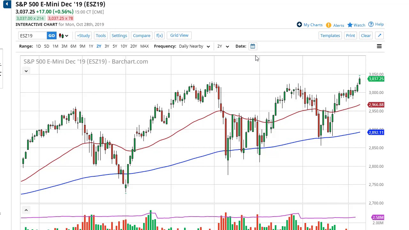Image resolution: width=409 pixels, height=230 pixels.
Task: Open the candlestick chart type dropdown
Action: 63,35
